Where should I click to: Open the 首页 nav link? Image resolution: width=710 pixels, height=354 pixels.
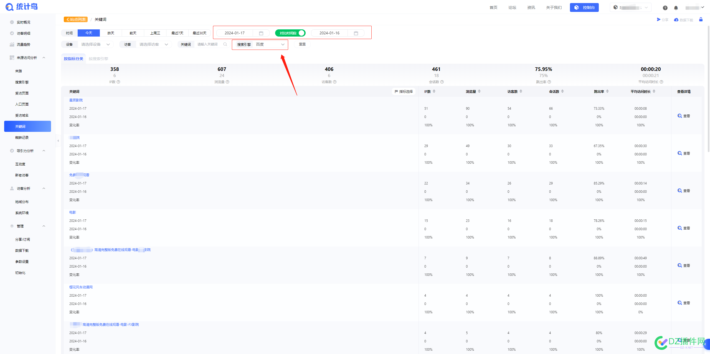click(x=493, y=7)
